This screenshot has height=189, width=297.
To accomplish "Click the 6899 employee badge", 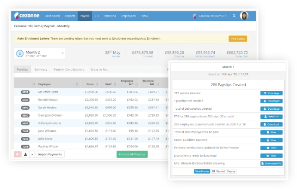I will [x=25, y=107].
